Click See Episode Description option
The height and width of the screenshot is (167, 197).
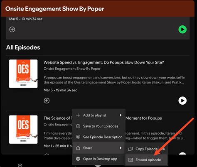[99, 137]
